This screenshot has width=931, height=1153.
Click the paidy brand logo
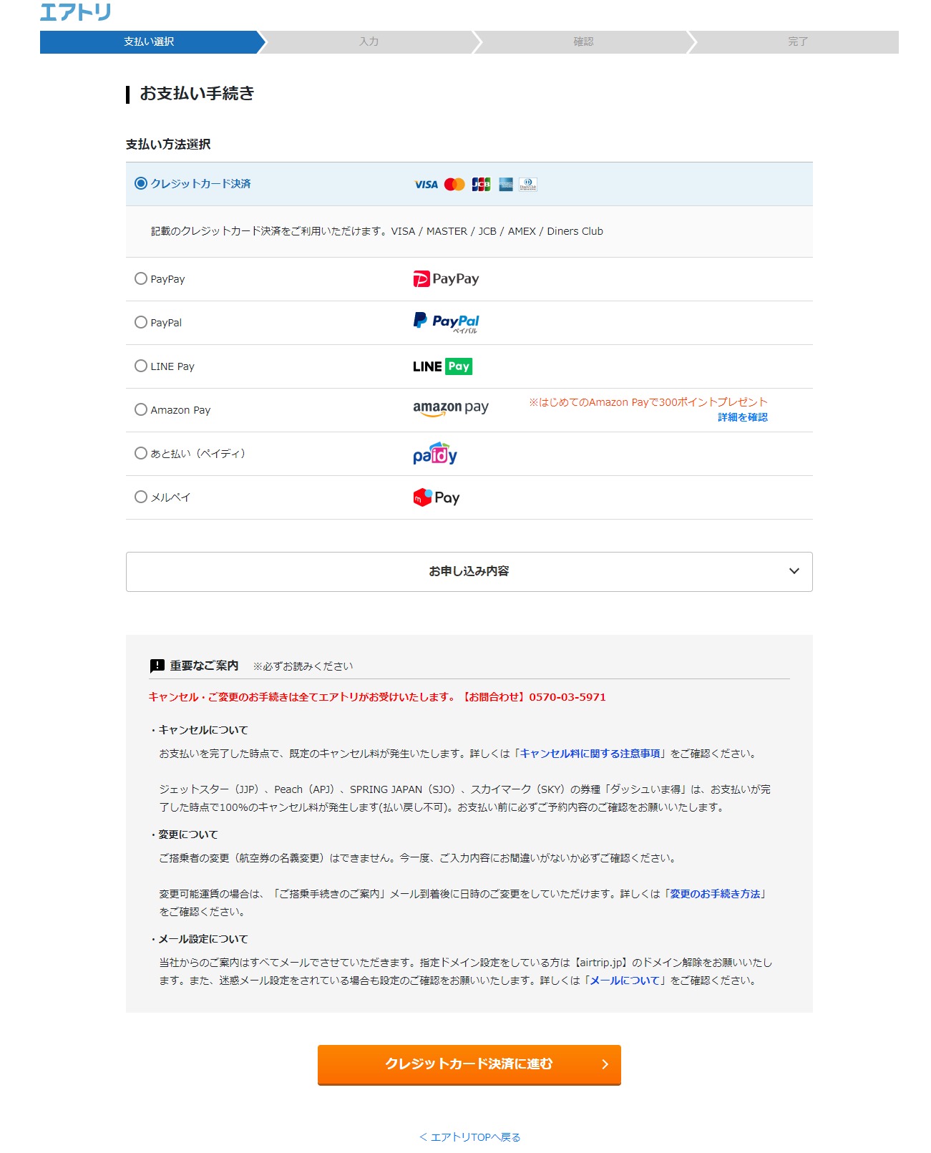(x=435, y=454)
